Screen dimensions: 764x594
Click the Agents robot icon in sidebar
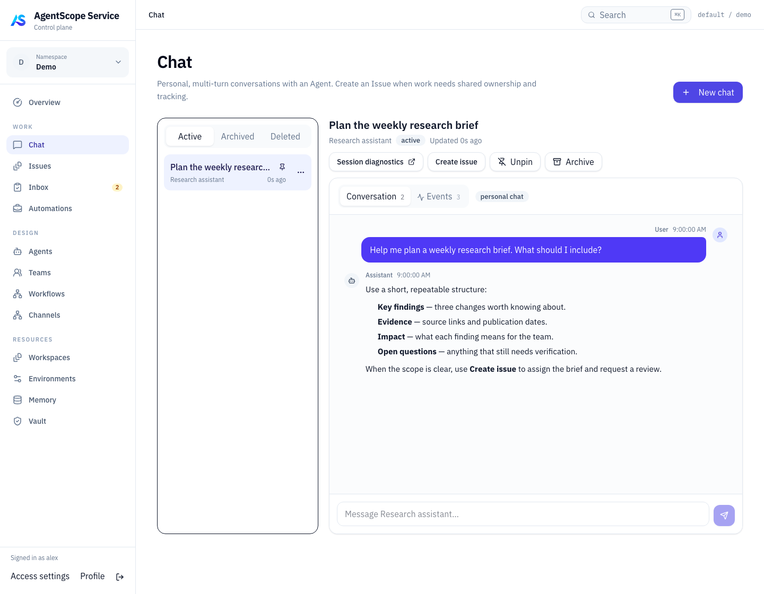18,251
